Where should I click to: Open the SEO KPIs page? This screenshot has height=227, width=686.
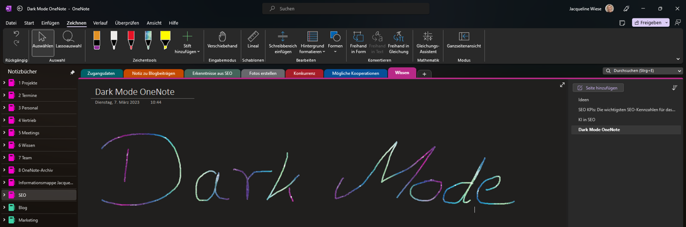626,110
